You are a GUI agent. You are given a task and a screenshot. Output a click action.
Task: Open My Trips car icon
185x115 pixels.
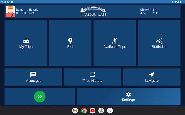click(26, 41)
